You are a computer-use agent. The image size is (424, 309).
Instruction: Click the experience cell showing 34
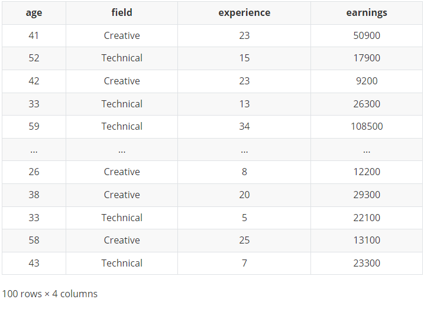point(244,126)
